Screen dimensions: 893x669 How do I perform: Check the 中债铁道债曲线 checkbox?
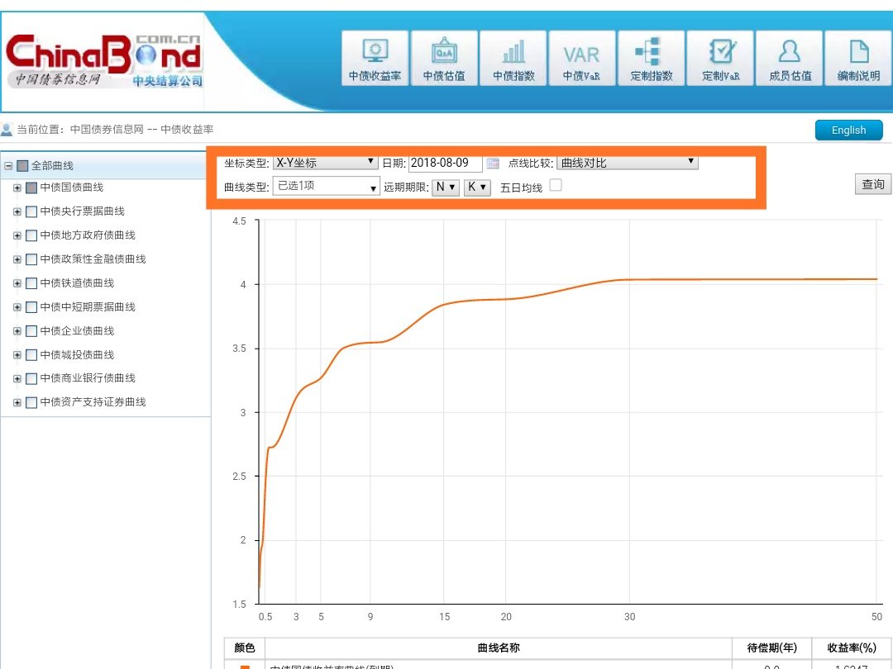tap(31, 283)
